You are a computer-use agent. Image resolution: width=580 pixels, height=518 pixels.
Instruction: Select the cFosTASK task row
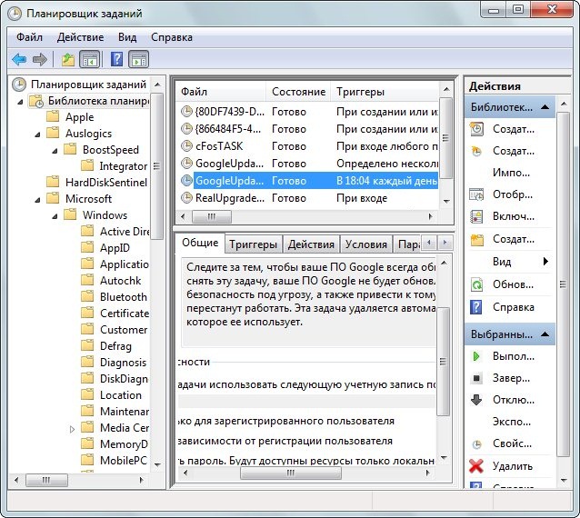(218, 145)
